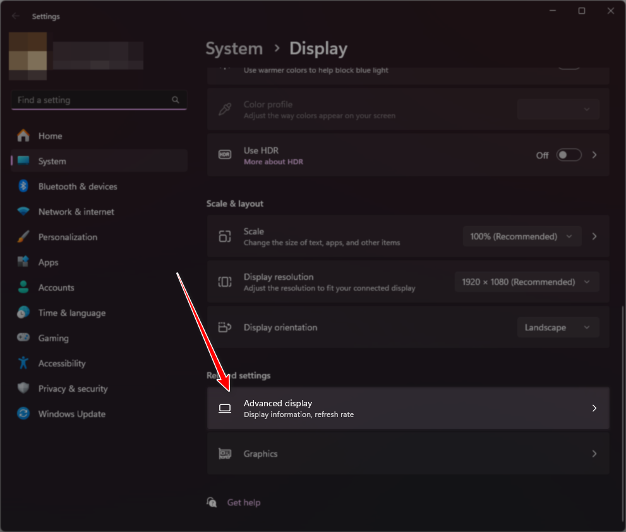Open Network & internet via Wi-Fi icon
Image resolution: width=626 pixels, height=532 pixels.
23,212
